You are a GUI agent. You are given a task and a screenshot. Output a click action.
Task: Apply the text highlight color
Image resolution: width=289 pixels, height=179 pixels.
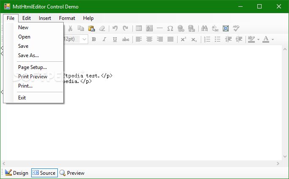point(251,39)
